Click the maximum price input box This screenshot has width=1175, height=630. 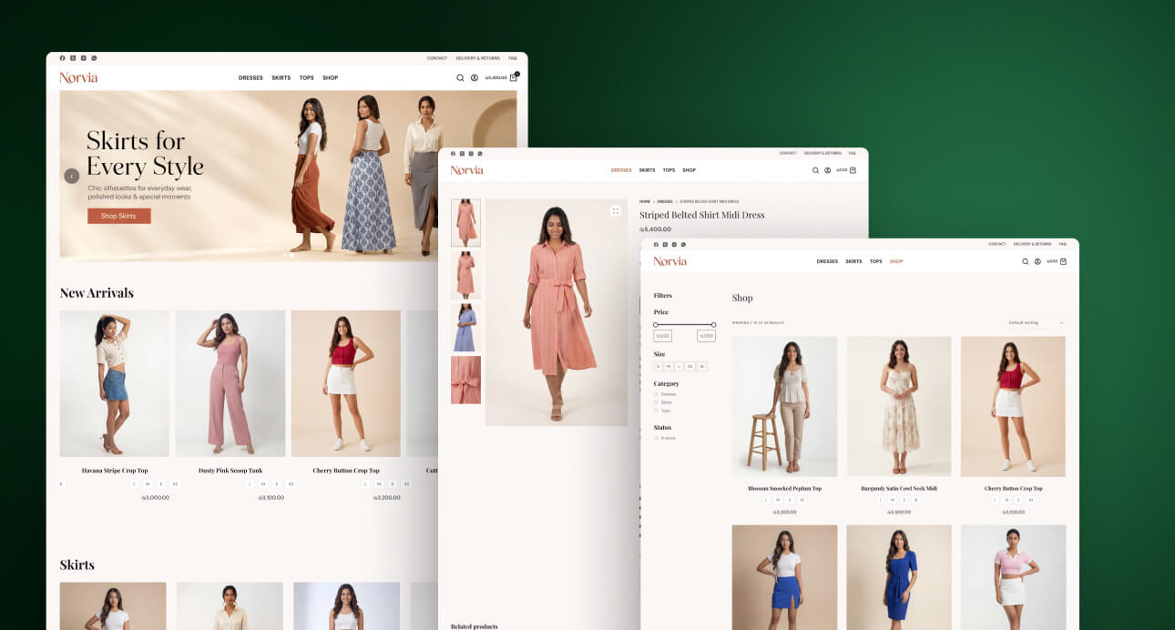(706, 336)
